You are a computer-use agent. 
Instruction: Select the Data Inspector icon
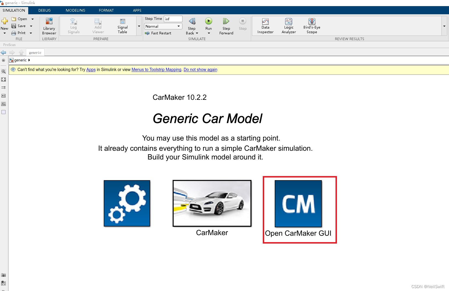(x=265, y=26)
